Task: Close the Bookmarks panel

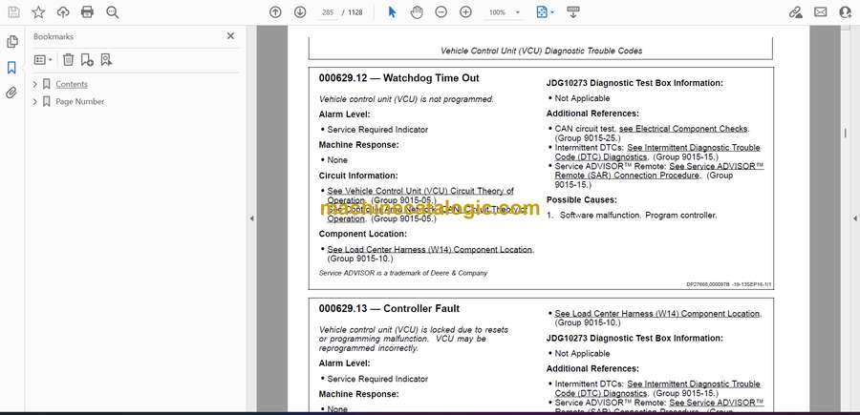Action: pos(230,36)
